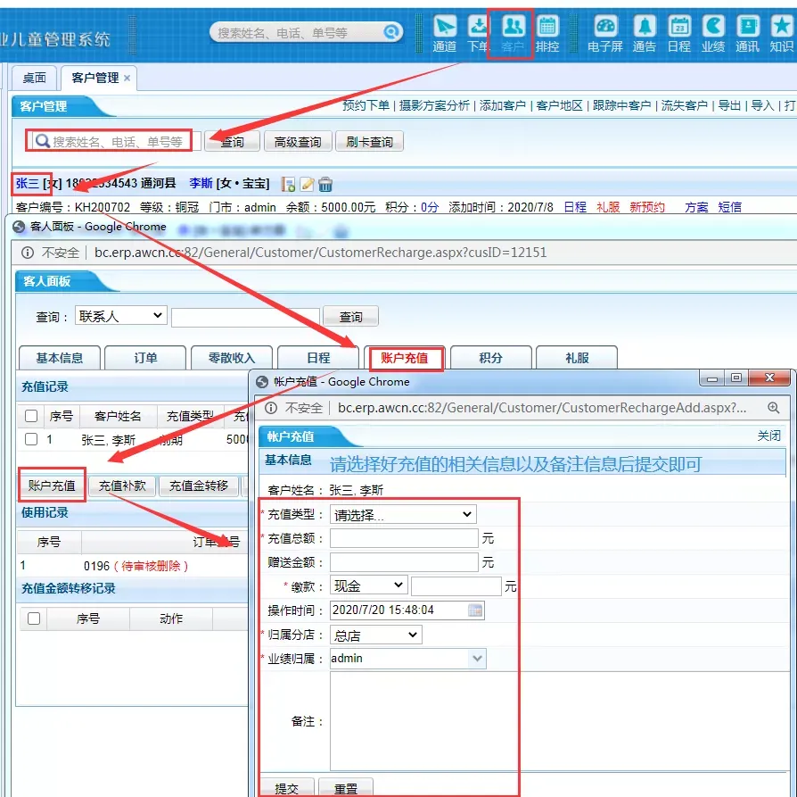
Task: Click the 高级查询 advanced search button
Action: [298, 142]
